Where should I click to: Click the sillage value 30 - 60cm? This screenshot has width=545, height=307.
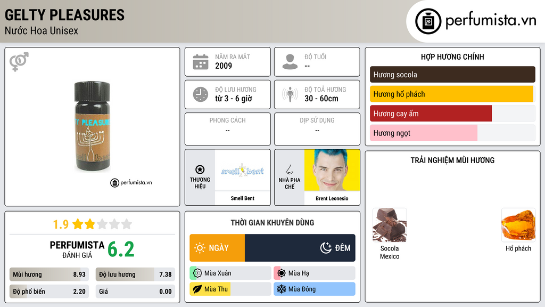[321, 99]
